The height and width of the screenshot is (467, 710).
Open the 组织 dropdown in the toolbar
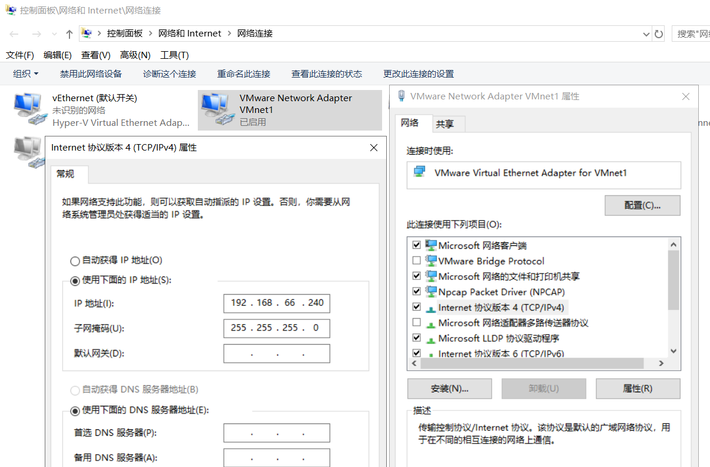point(26,74)
